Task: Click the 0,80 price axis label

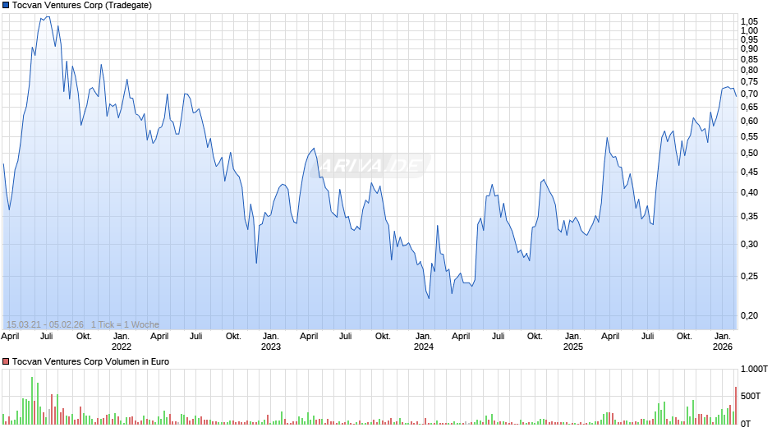Action: 749,70
